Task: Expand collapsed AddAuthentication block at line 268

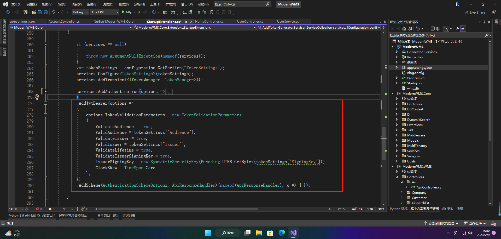Action: [x=45, y=91]
